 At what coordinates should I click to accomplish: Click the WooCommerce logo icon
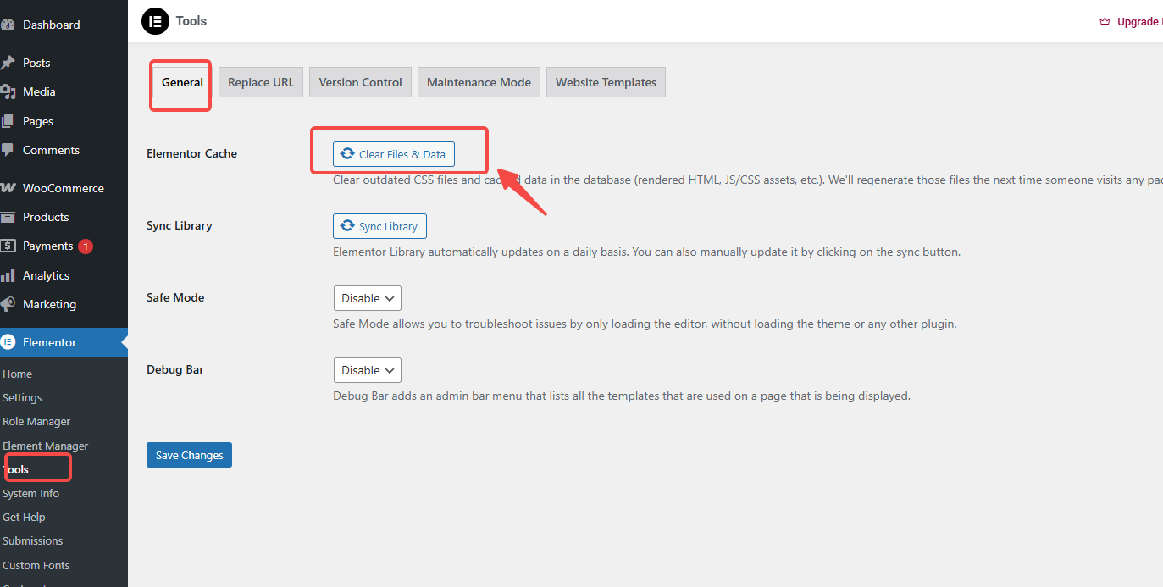(x=8, y=188)
